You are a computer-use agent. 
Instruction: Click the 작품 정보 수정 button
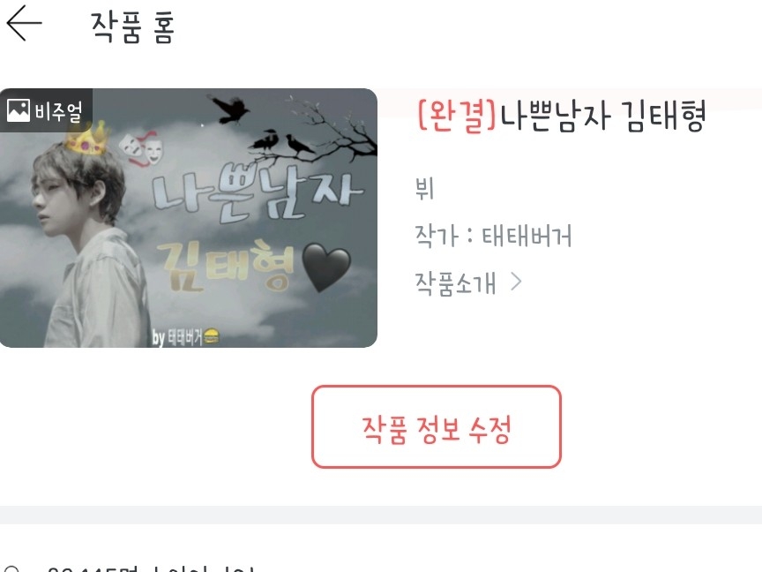tap(437, 426)
